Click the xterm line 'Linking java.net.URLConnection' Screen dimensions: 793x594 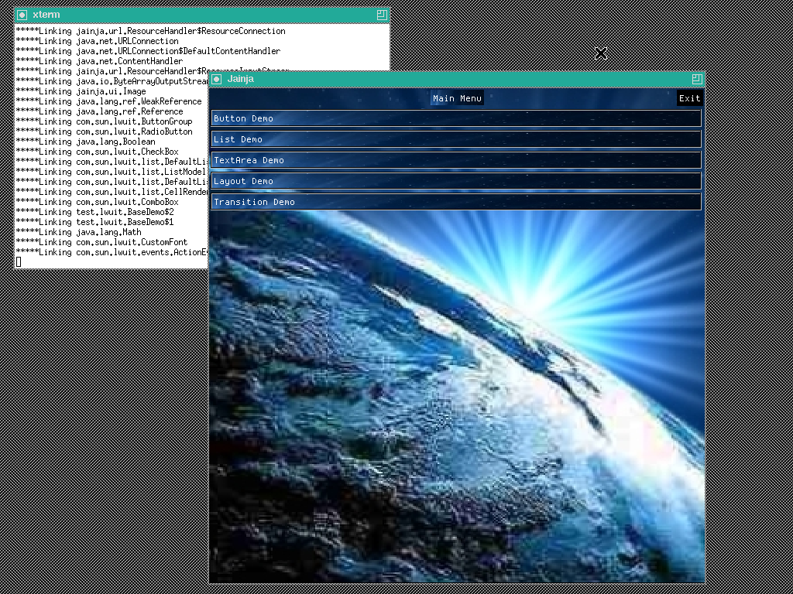click(x=97, y=41)
